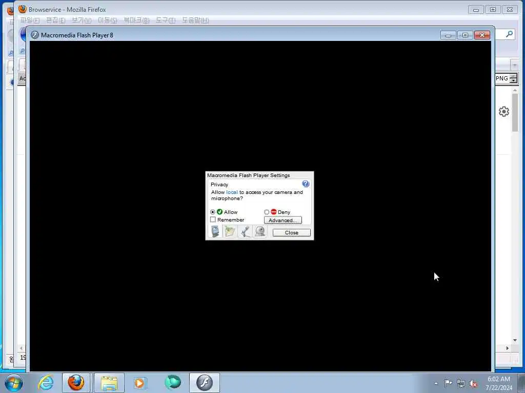Click the green globe taskbar icon
The width and height of the screenshot is (525, 393).
tap(173, 382)
